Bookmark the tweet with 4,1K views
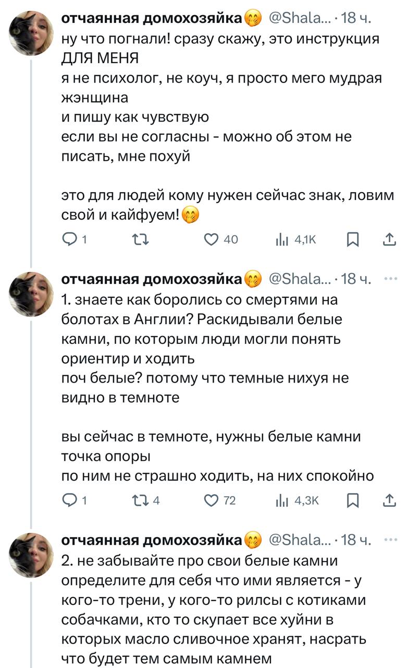Image resolution: width=408 pixels, height=668 pixels. pyautogui.click(x=353, y=240)
